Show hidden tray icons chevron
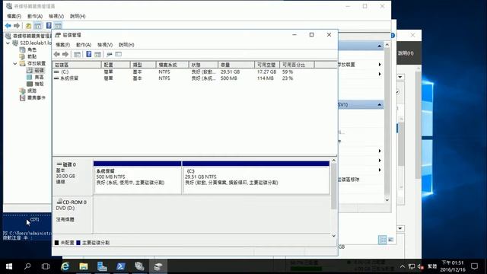 pos(403,266)
